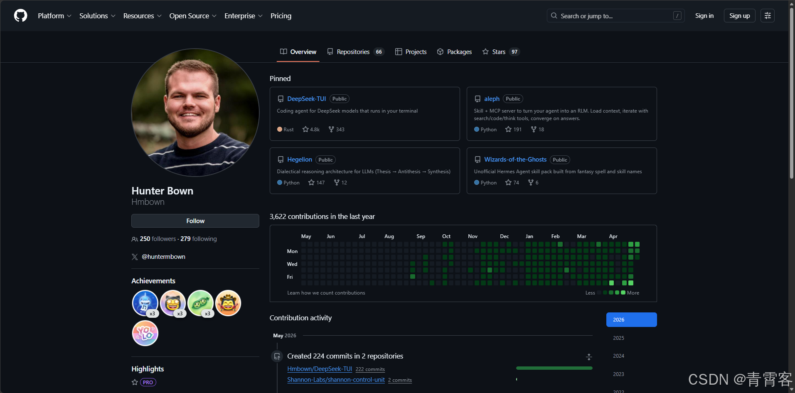
Task: View the 222 commits link
Action: pyautogui.click(x=370, y=369)
